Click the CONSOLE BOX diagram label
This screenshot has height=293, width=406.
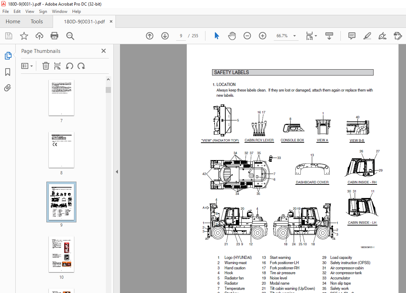click(x=292, y=140)
